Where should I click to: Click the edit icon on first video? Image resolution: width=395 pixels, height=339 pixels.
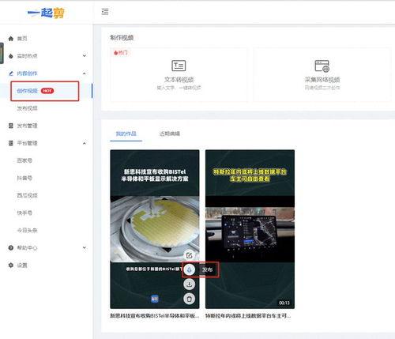[189, 255]
